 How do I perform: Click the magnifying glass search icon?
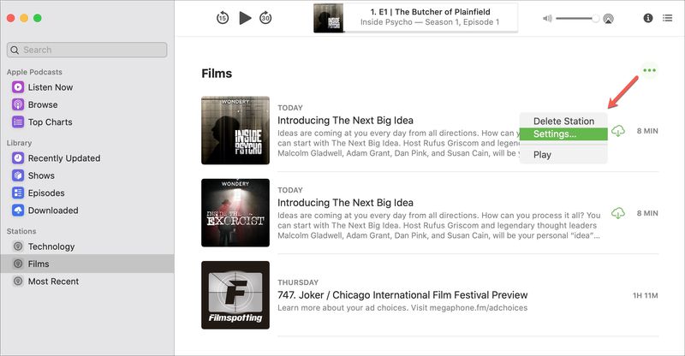(x=15, y=50)
